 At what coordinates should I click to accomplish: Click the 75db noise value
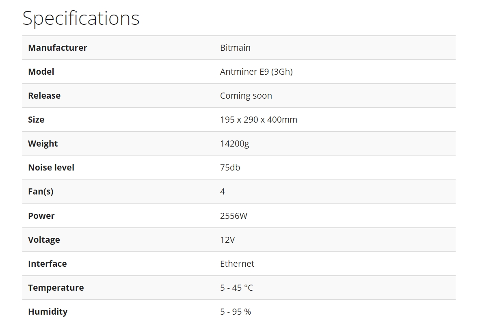pos(230,167)
